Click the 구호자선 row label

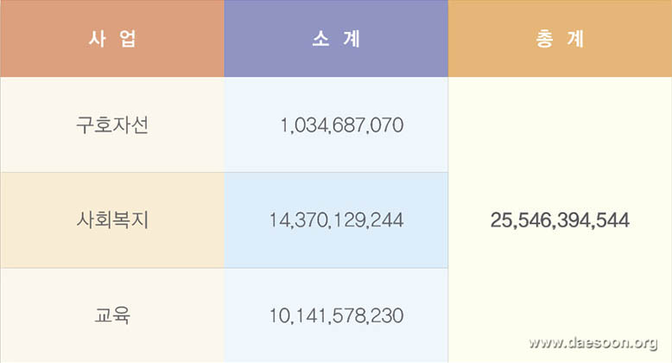pos(112,124)
